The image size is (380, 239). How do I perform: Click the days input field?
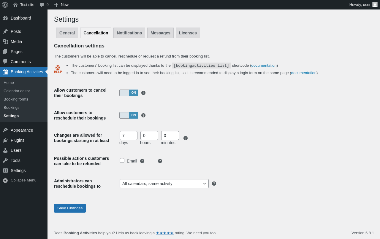coord(129,136)
